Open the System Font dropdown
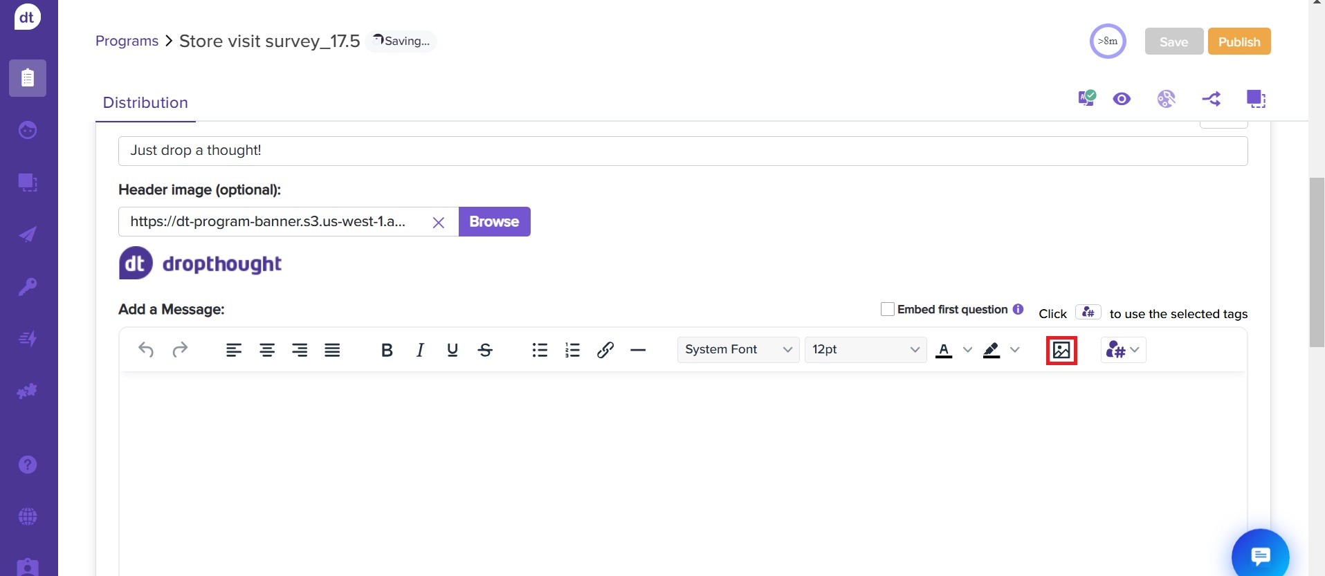The width and height of the screenshot is (1325, 576). pos(738,350)
